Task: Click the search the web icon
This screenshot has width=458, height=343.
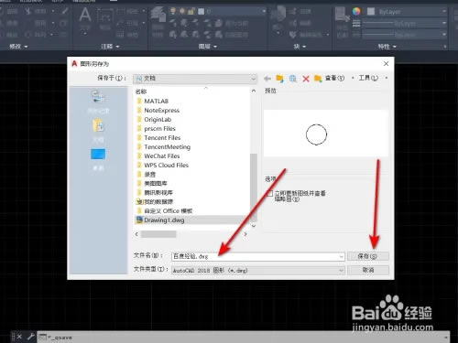Action: click(293, 79)
